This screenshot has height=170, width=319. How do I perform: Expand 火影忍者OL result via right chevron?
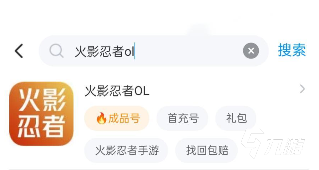tap(302, 89)
